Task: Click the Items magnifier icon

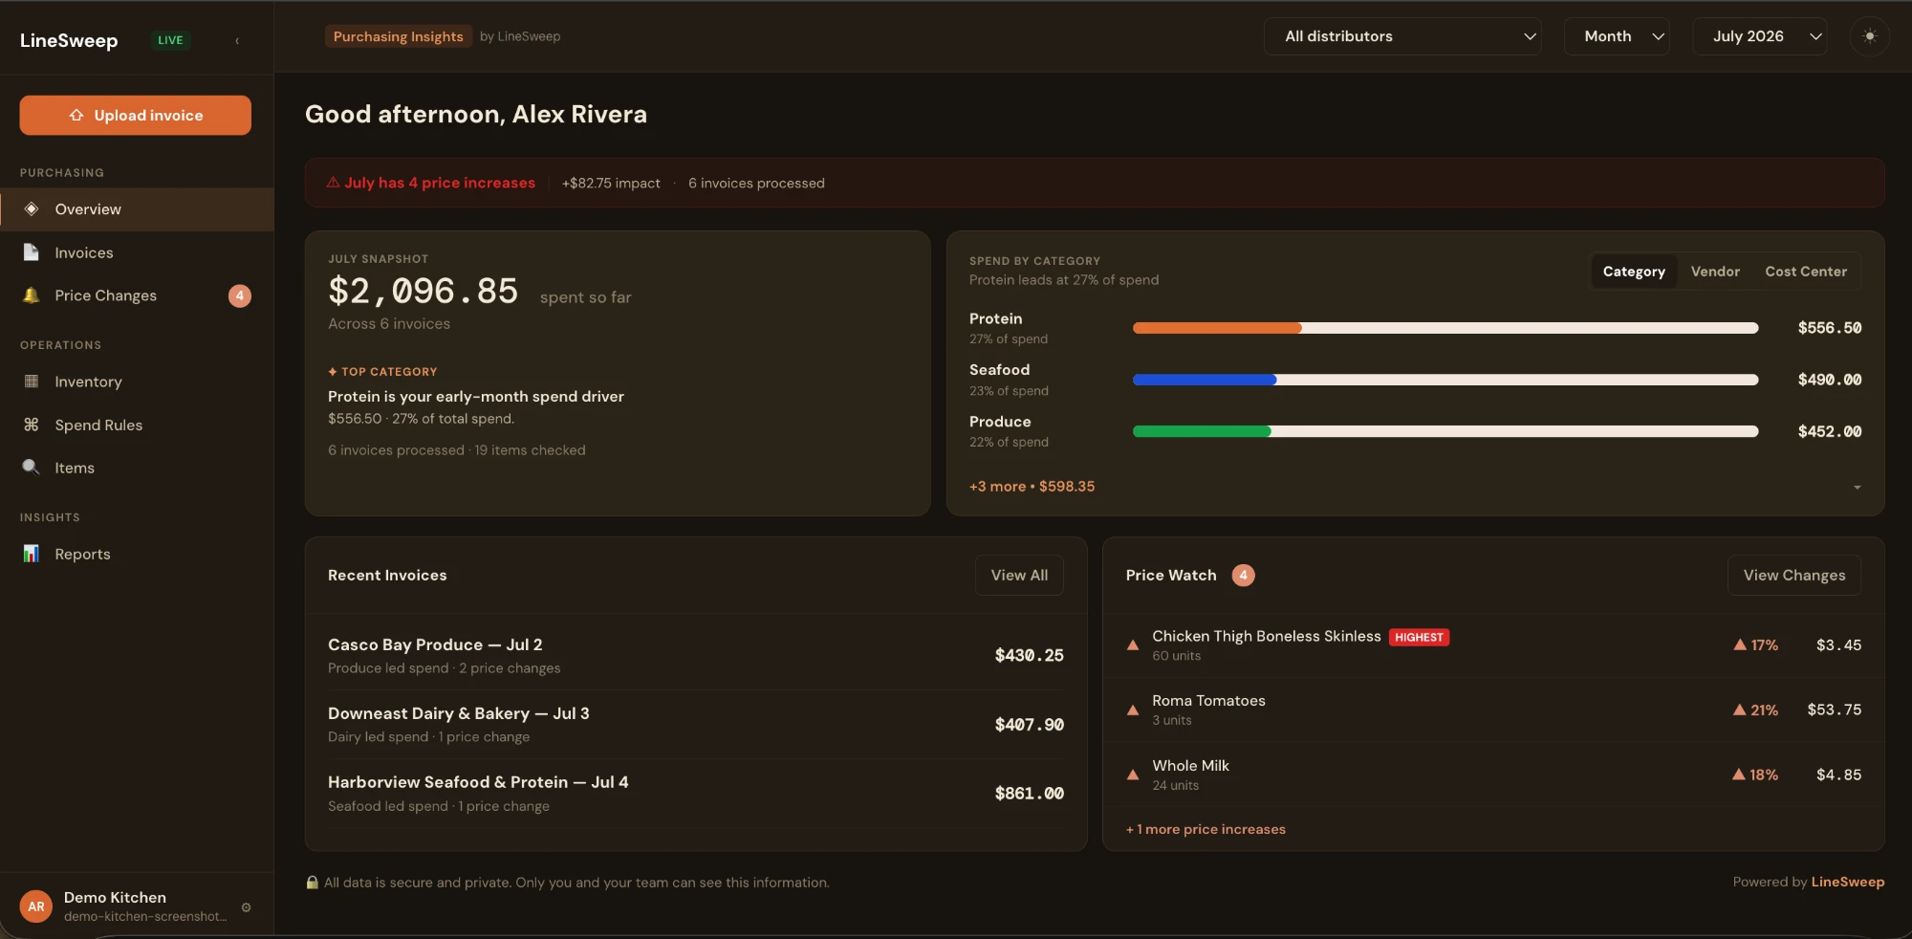Action: coord(32,468)
